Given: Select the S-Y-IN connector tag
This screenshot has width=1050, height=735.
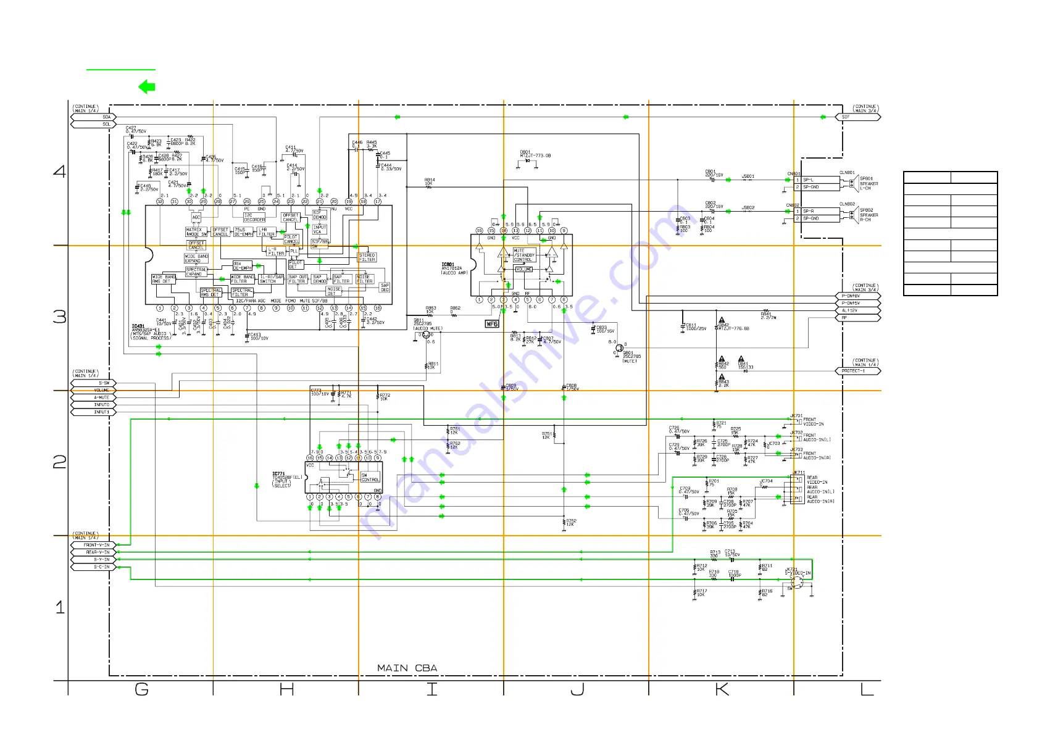Looking at the screenshot, I should coord(94,560).
